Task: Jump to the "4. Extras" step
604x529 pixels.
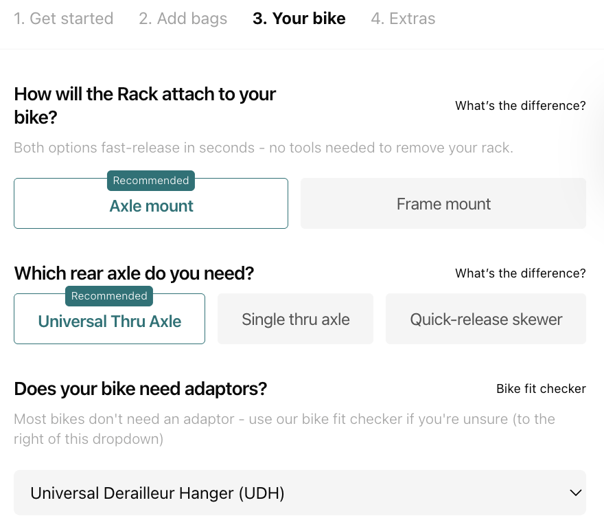Action: pyautogui.click(x=403, y=19)
